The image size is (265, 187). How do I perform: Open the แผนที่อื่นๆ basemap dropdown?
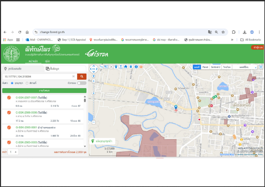click(x=245, y=67)
